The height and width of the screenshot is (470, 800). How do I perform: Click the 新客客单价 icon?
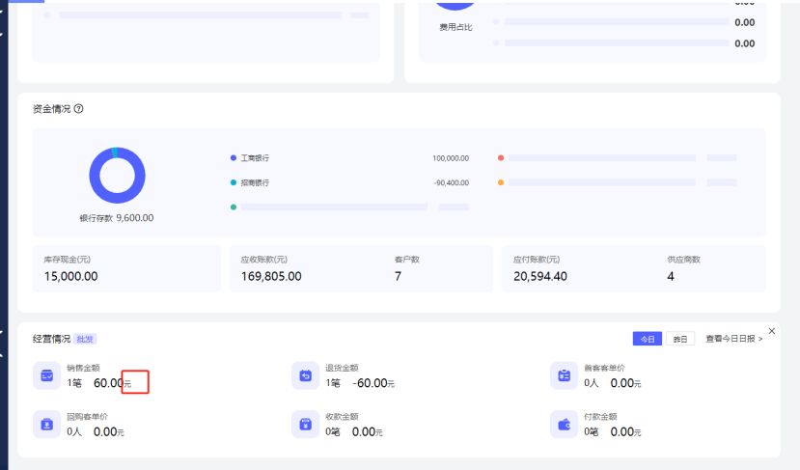564,375
